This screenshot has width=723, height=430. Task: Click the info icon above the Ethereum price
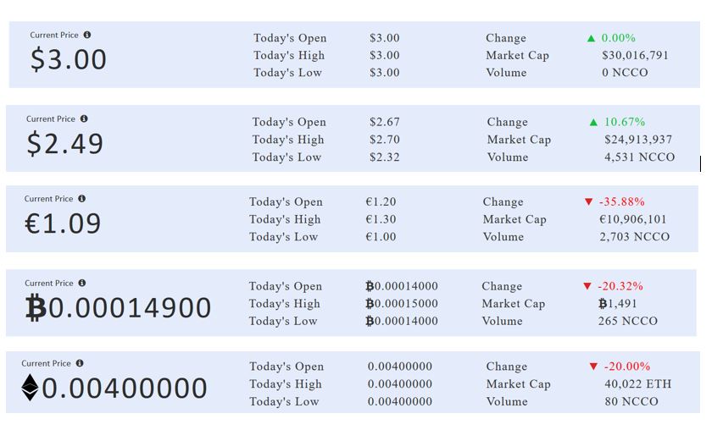coord(80,363)
